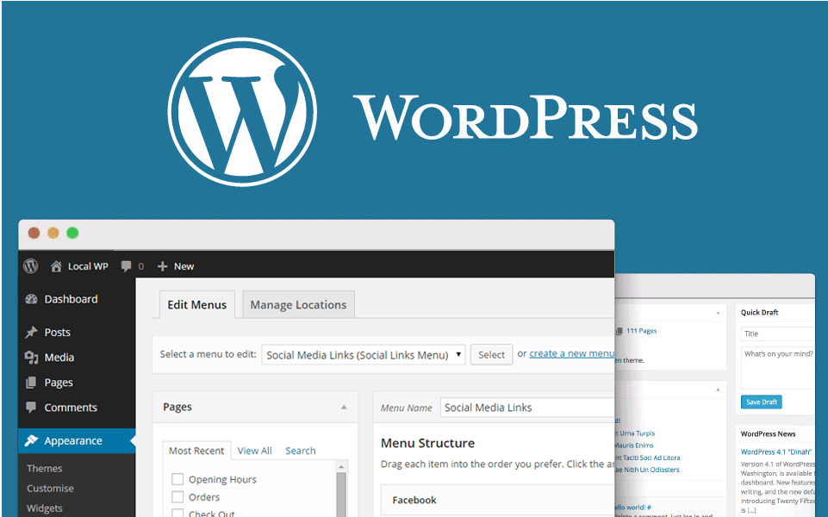This screenshot has width=828, height=517.
Task: Click the Select button
Action: 492,355
